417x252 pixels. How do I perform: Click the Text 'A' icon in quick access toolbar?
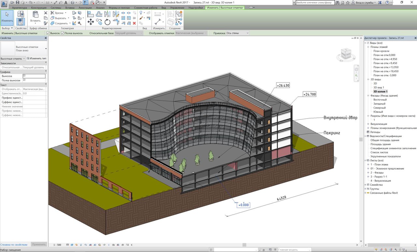66,2
